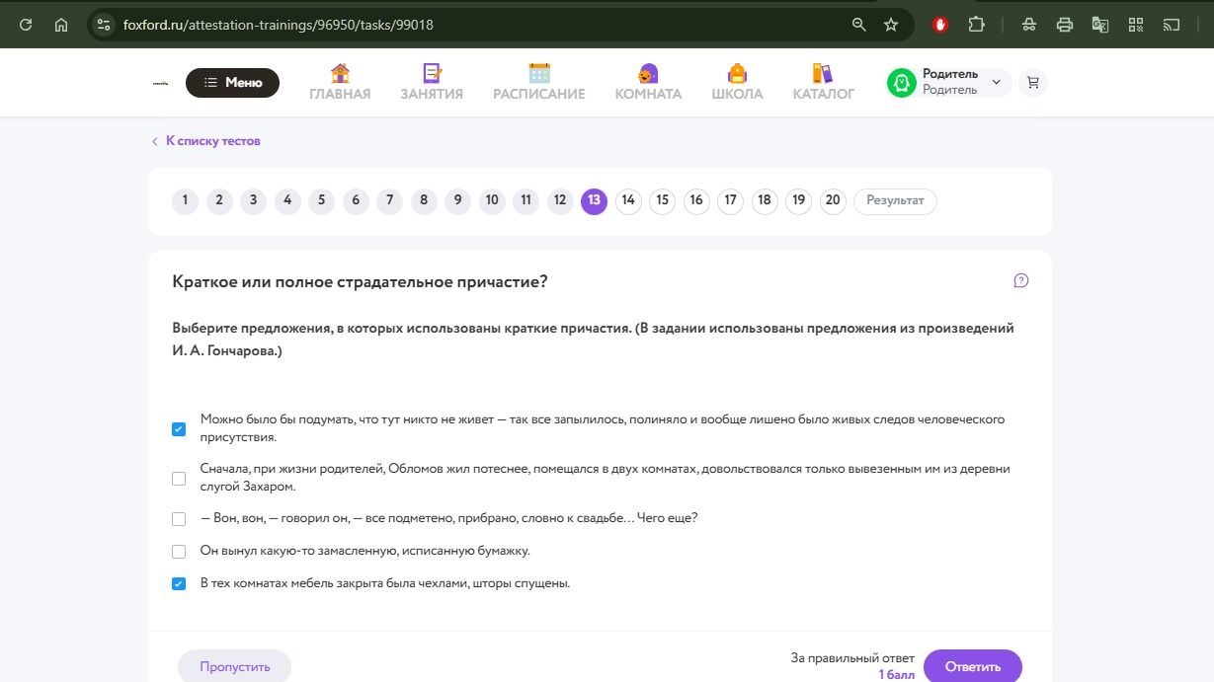The width and height of the screenshot is (1214, 682).
Task: Click the Foxford logo
Action: click(160, 83)
